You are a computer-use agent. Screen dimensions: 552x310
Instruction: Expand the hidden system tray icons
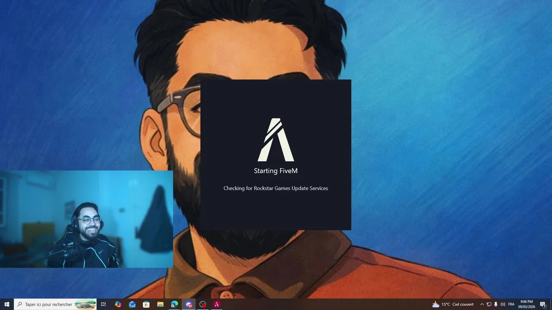[482, 304]
